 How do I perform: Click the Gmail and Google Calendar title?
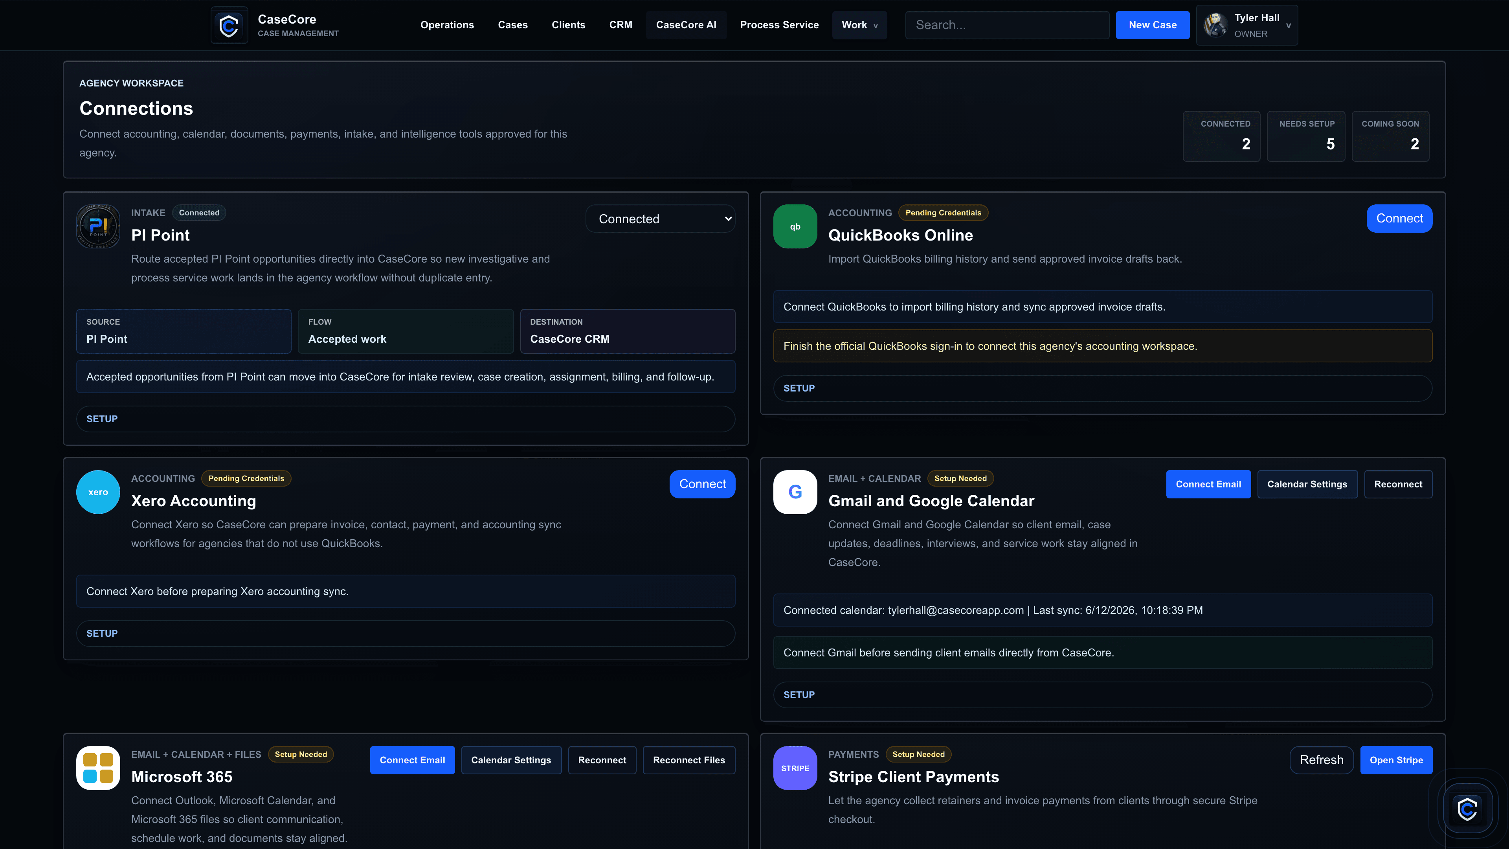931,502
